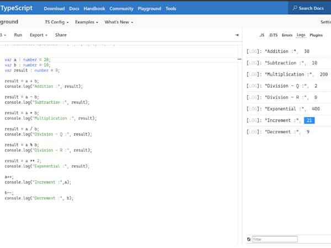Click the log Filter input field
The height and width of the screenshot is (248, 331).
click(x=275, y=239)
